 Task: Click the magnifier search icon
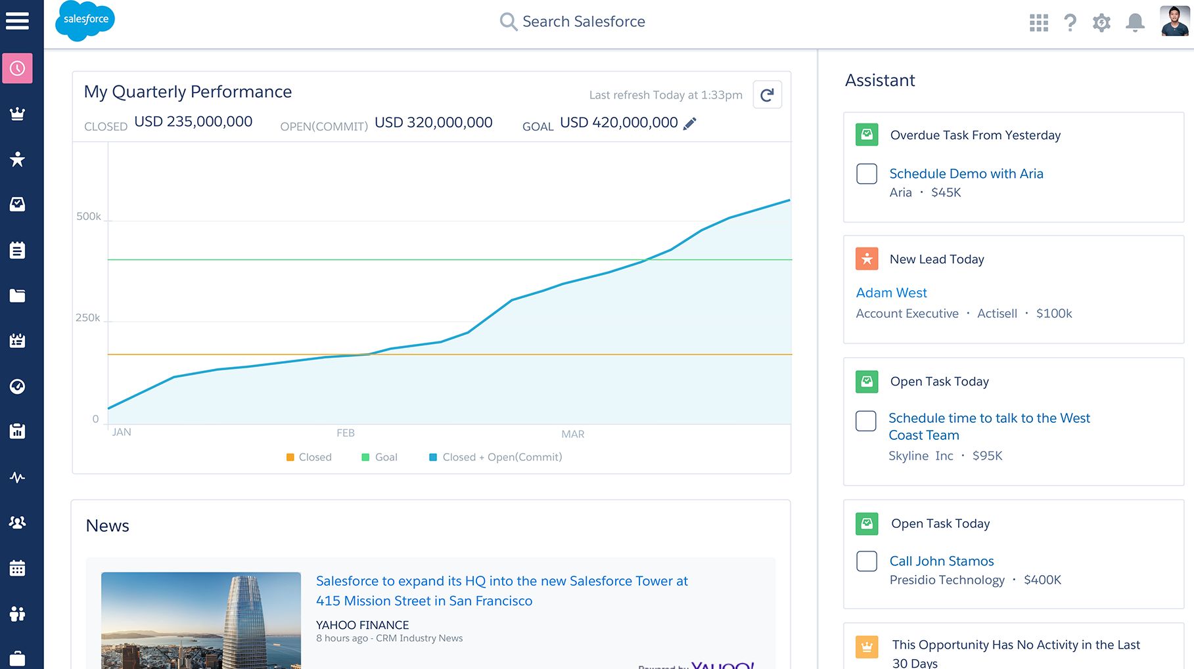coord(508,22)
